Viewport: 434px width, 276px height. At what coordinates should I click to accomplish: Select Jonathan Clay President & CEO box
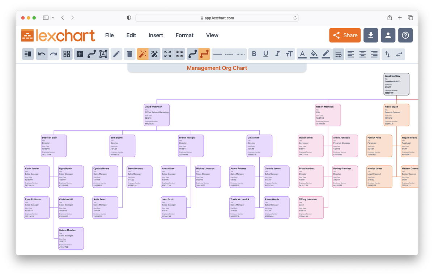[x=396, y=84]
